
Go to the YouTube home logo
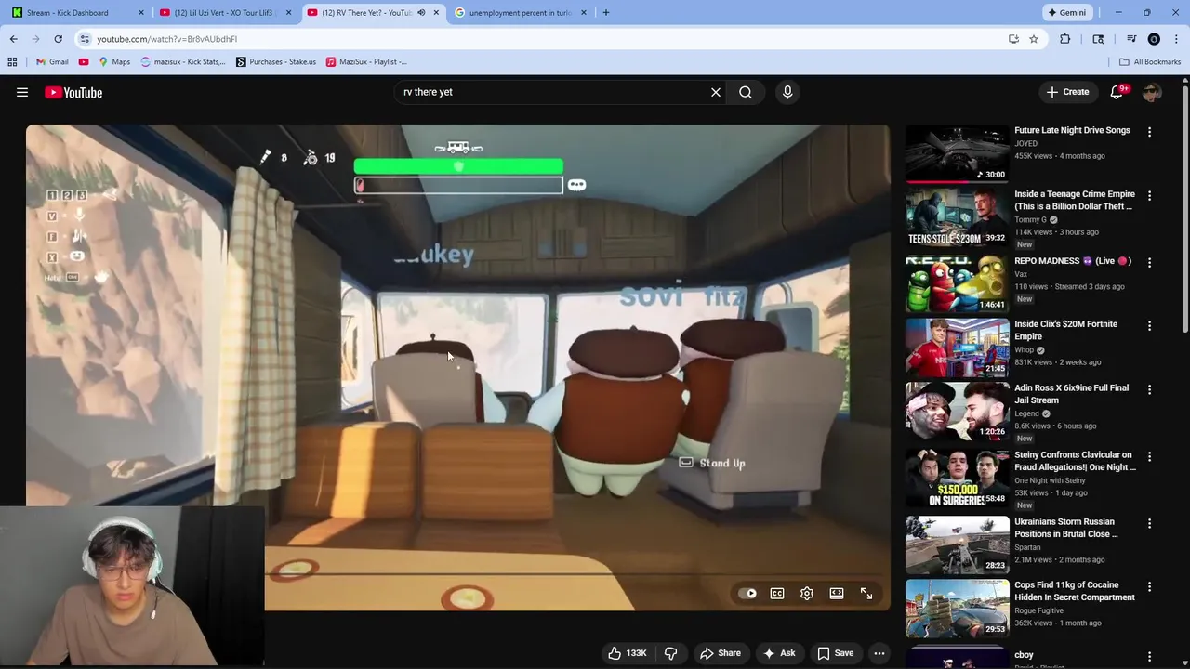point(73,92)
